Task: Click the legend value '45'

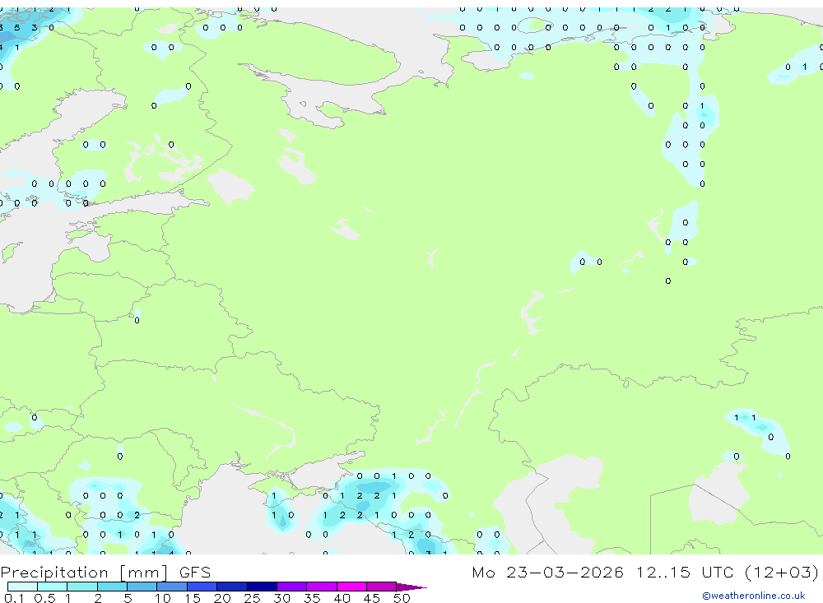Action: 372,598
